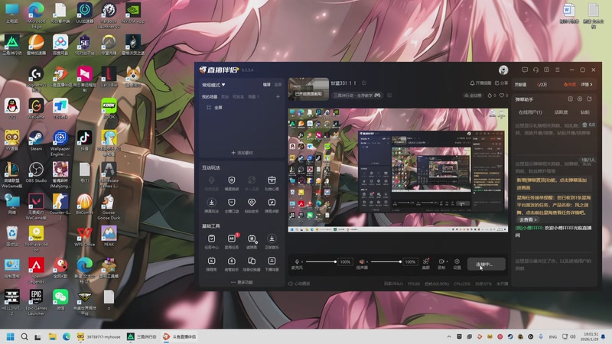This screenshot has height=344, width=612.
Task: Open the 横屏挑战 shield icon in 互动玩法
Action: pyautogui.click(x=232, y=180)
